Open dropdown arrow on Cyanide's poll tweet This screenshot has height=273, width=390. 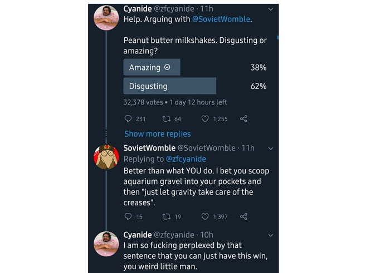(271, 9)
